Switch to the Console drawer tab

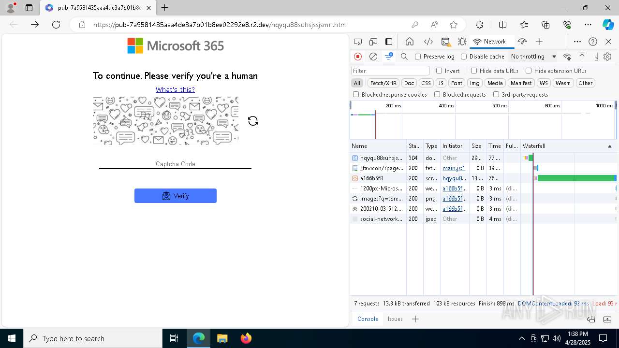click(x=368, y=319)
